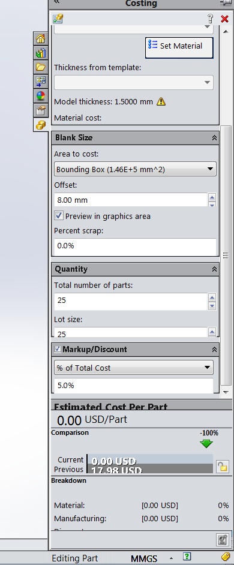The width and height of the screenshot is (234, 565).
Task: Click the lock icon beside cost comparison
Action: (x=222, y=467)
